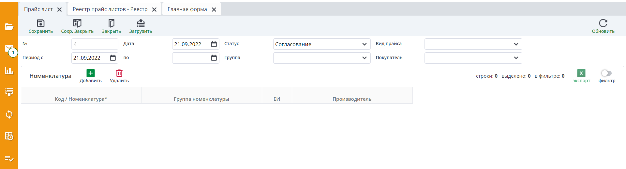The height and width of the screenshot is (169, 626).
Task: Switch to Главная форма tab
Action: tap(187, 9)
